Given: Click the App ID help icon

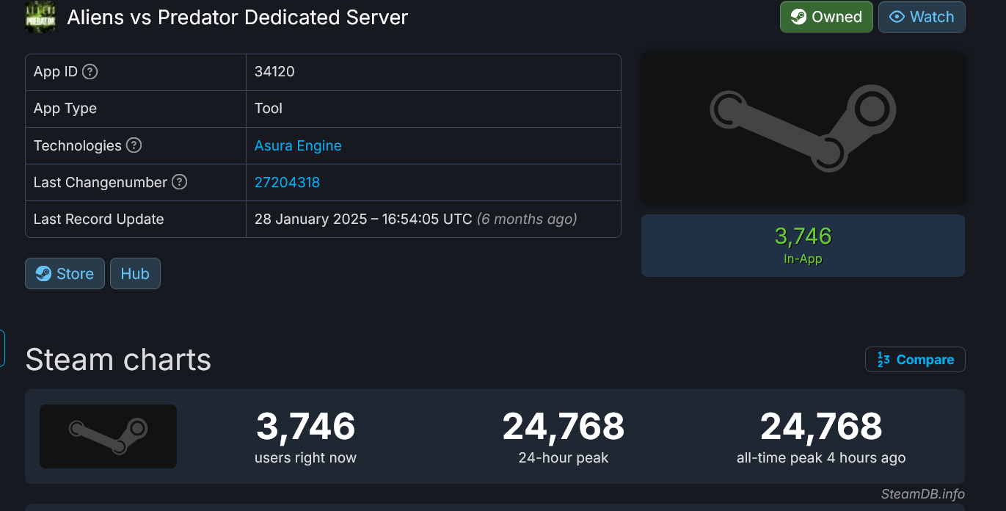Looking at the screenshot, I should pos(90,71).
